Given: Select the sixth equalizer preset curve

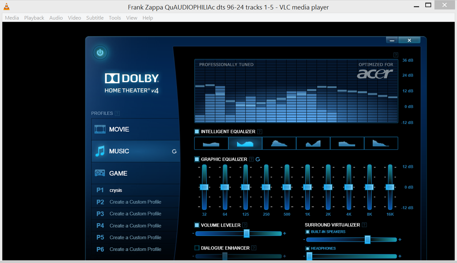Looking at the screenshot, I should coord(381,143).
